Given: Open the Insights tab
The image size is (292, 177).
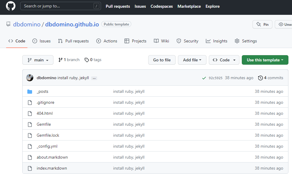Looking at the screenshot, I should pos(217,41).
